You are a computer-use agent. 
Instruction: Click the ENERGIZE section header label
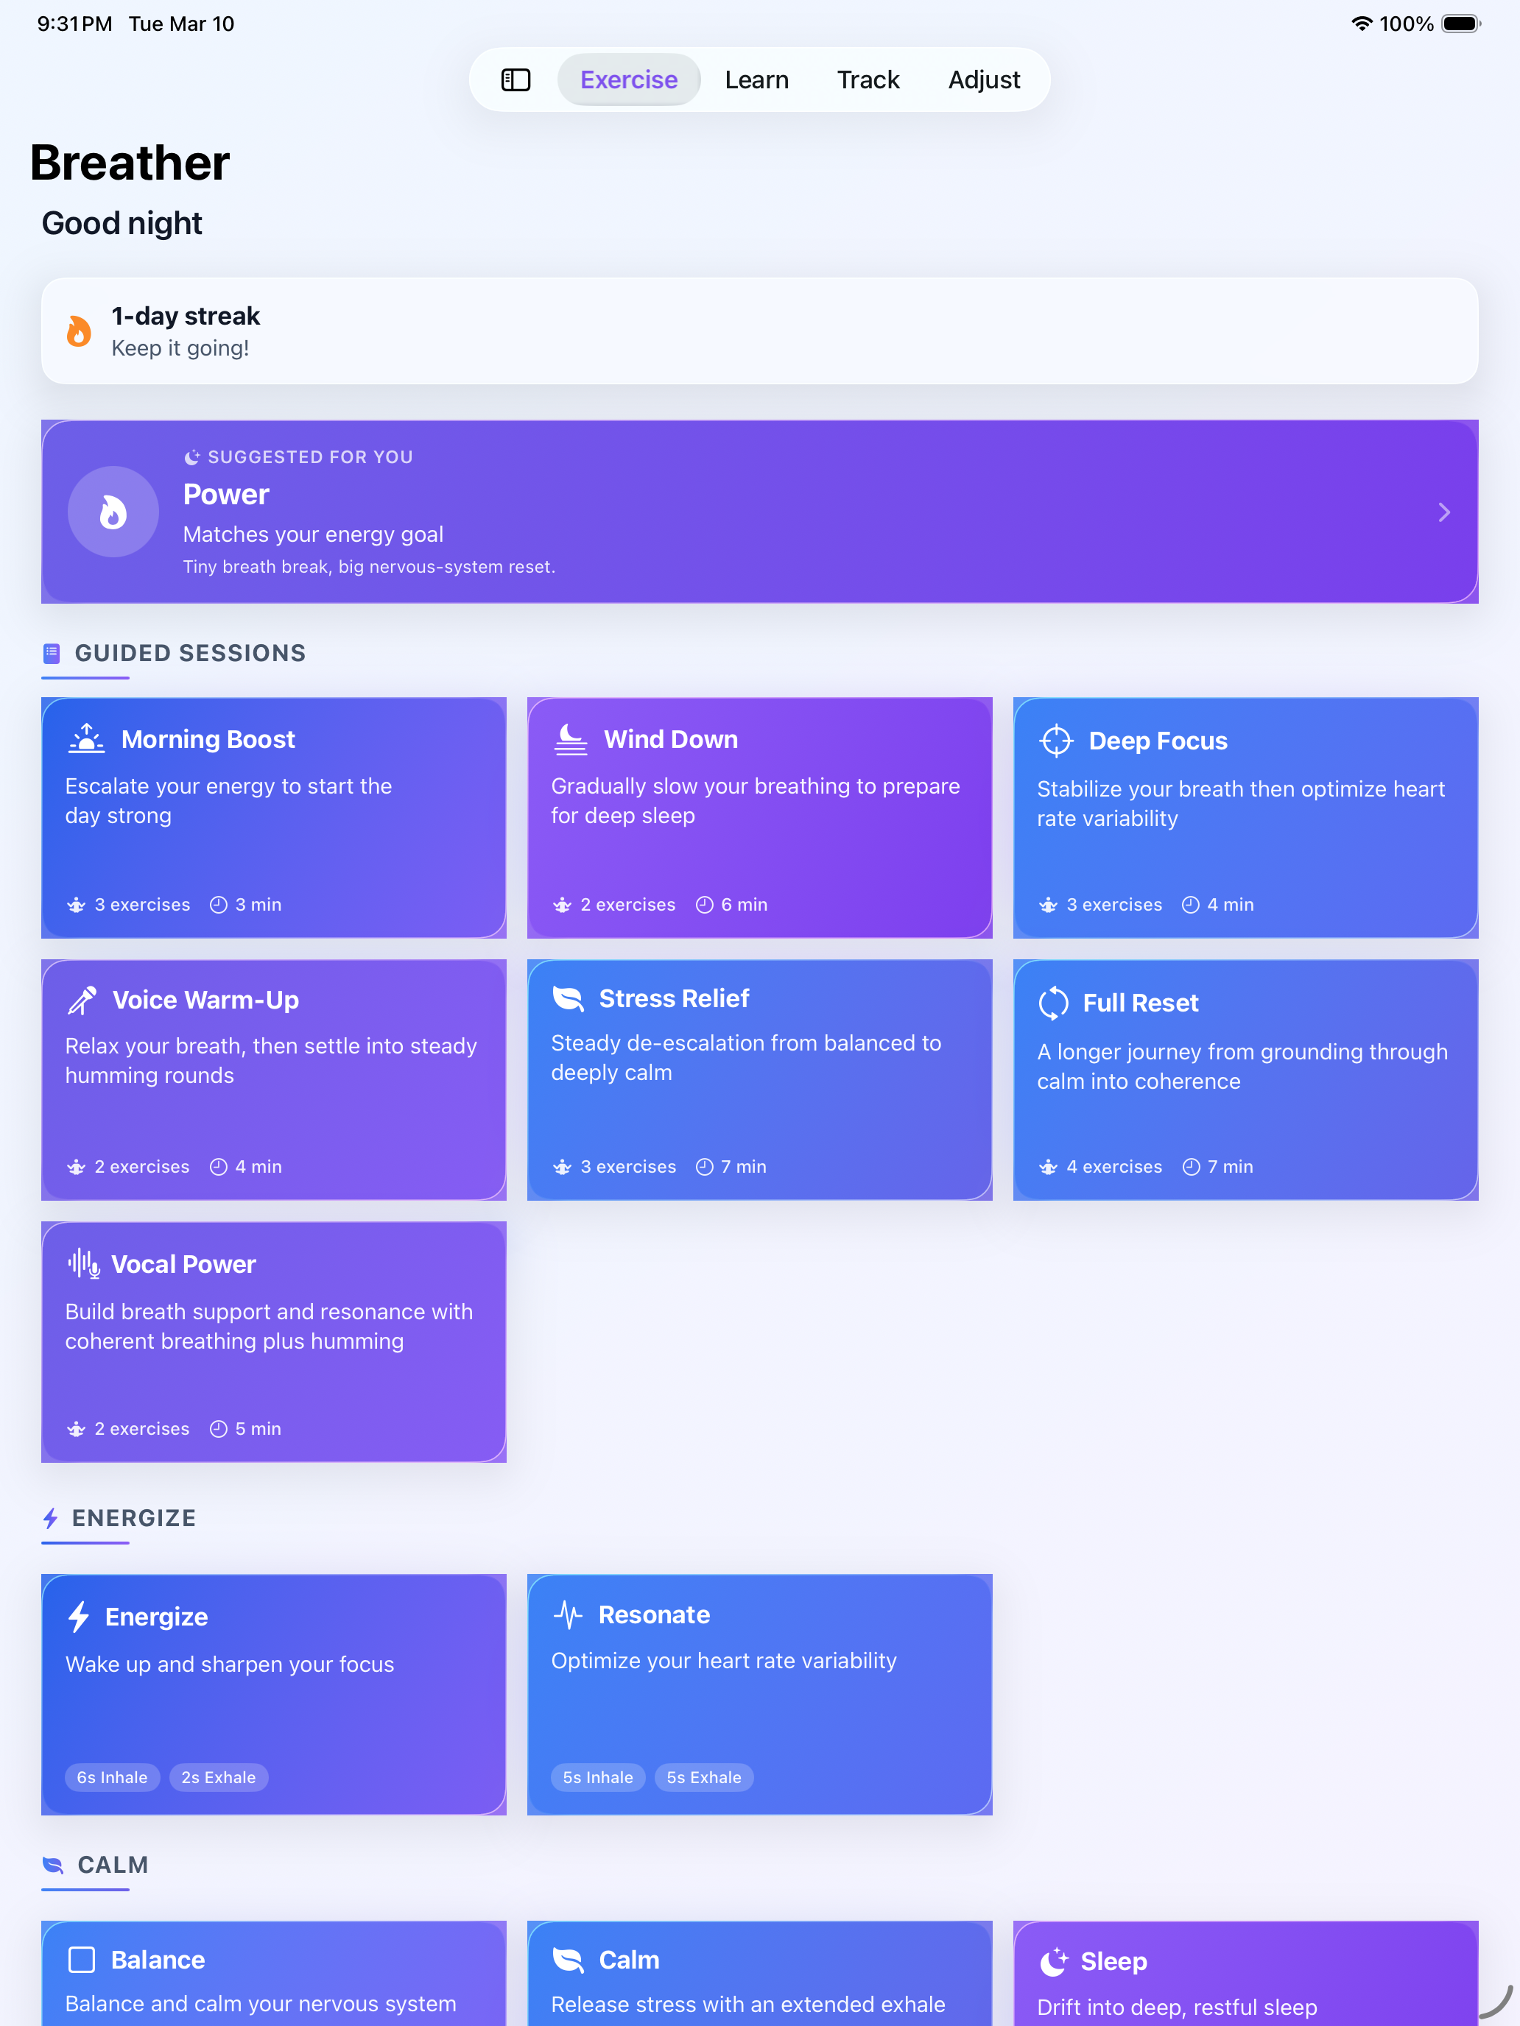pyautogui.click(x=134, y=1519)
